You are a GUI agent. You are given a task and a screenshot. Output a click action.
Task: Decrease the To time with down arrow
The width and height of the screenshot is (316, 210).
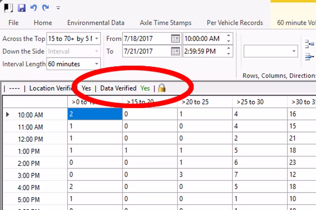(x=229, y=54)
